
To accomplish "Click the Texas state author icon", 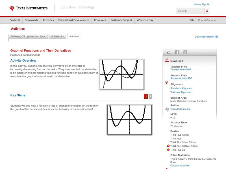I will click(x=167, y=109).
